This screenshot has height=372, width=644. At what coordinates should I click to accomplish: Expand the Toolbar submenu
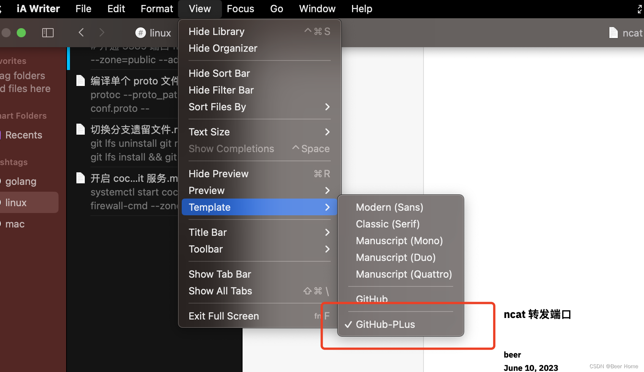pos(260,249)
